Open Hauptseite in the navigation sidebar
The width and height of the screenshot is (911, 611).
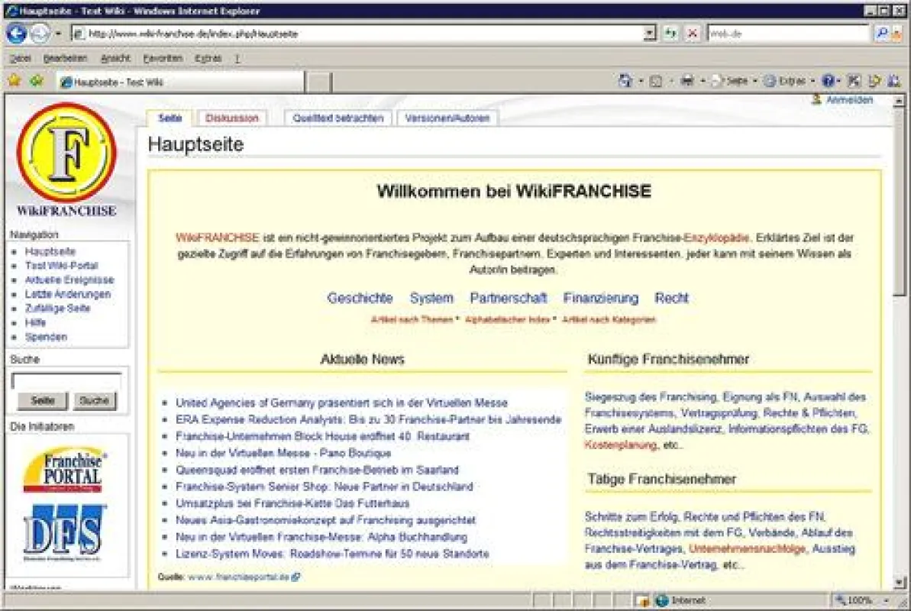[x=50, y=252]
